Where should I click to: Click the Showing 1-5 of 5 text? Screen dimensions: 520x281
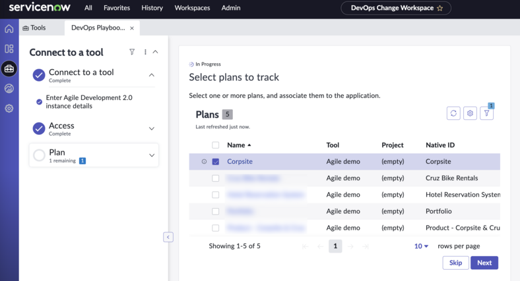pyautogui.click(x=234, y=246)
